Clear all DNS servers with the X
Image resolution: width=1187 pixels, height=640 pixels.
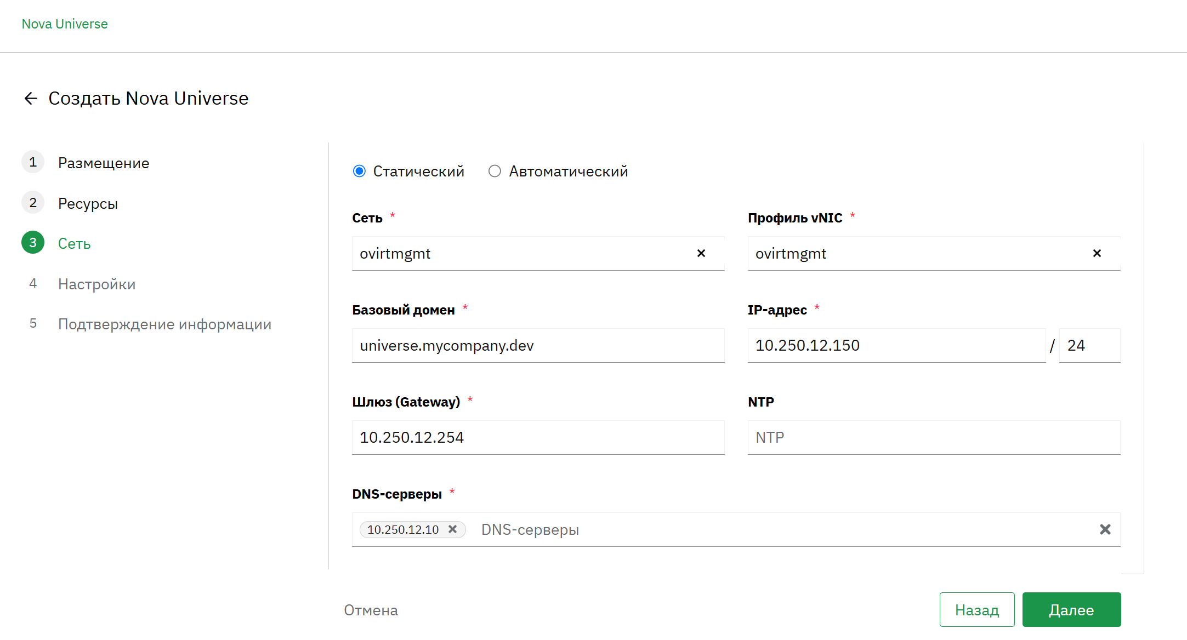point(1105,529)
